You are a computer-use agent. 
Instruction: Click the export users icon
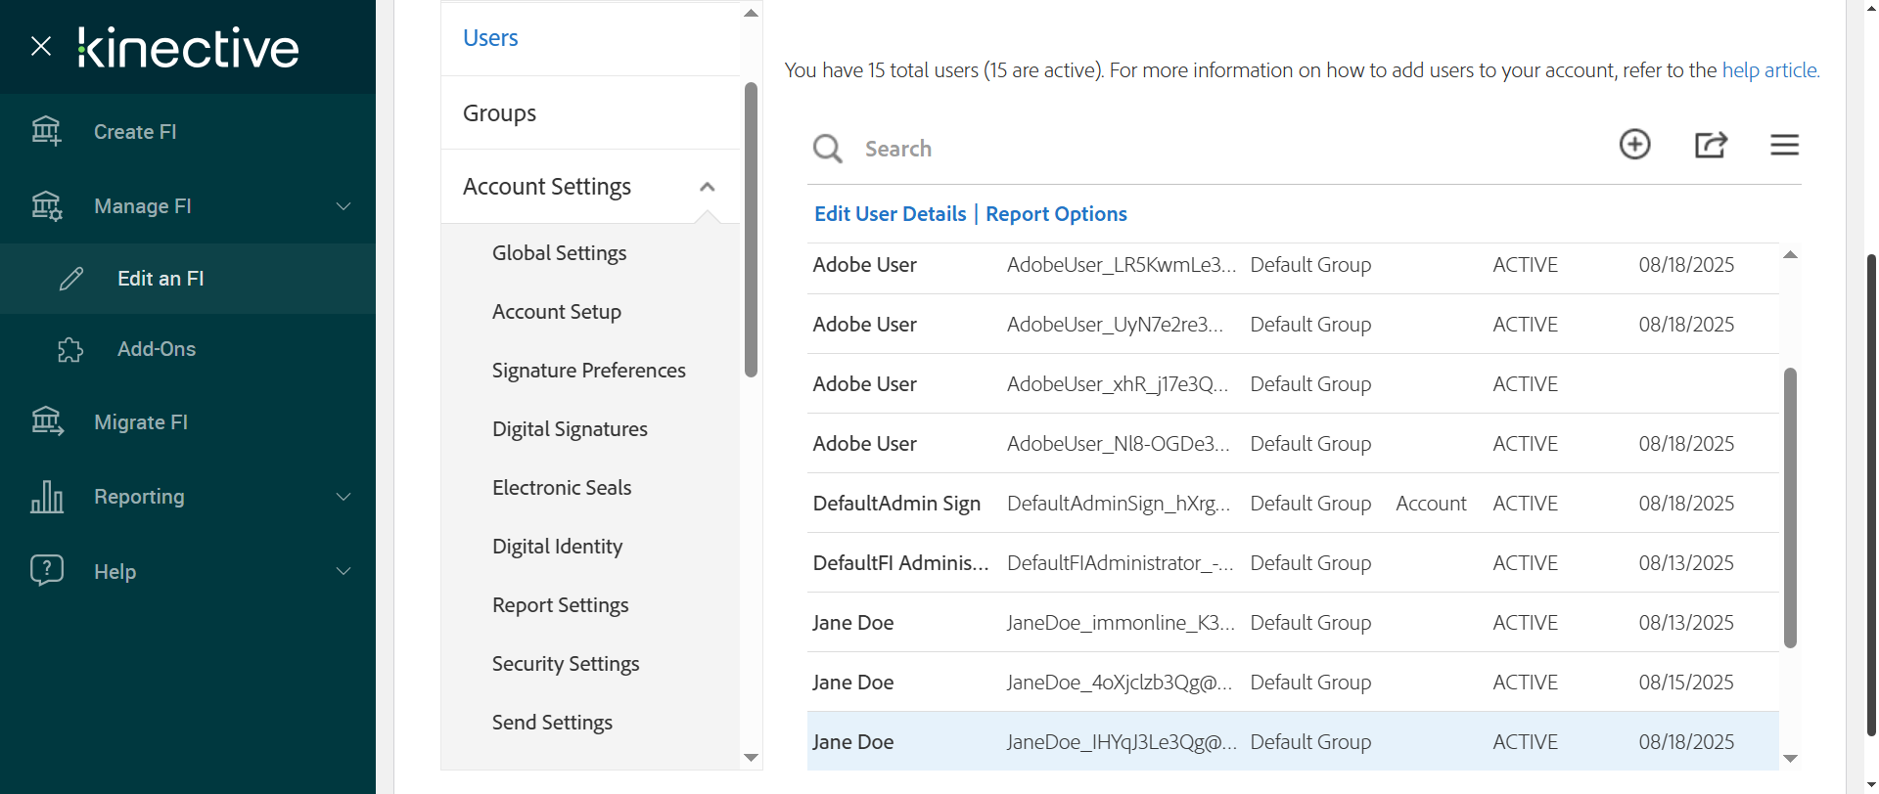click(1710, 145)
